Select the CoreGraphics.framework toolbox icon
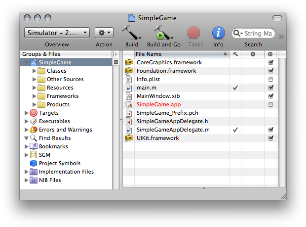Viewport: 306px width, 227px height. 129,62
